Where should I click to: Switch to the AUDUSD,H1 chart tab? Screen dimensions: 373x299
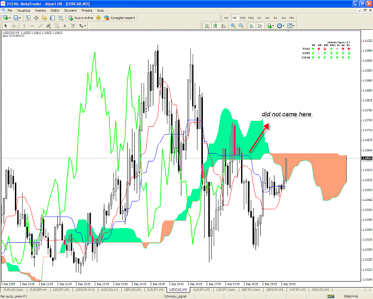pos(110,289)
